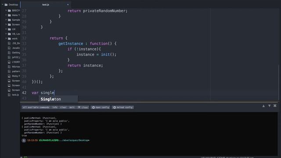This screenshot has width=281, height=158.
Task: Open the pattern file in tree
Action: tap(14, 71)
